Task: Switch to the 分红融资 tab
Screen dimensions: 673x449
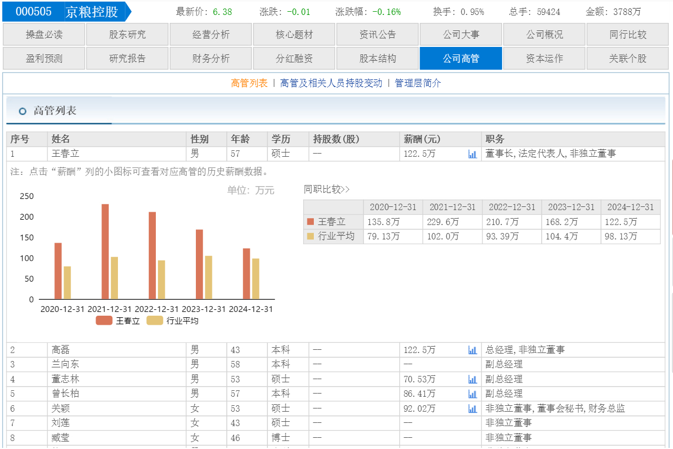Action: click(294, 58)
